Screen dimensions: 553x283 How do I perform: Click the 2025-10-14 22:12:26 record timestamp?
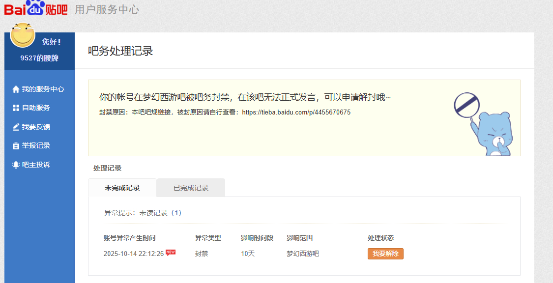[133, 254]
